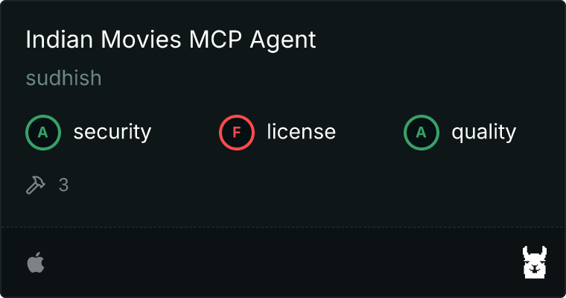The width and height of the screenshot is (566, 298).
Task: Click the green A quality grade badge
Action: point(422,133)
